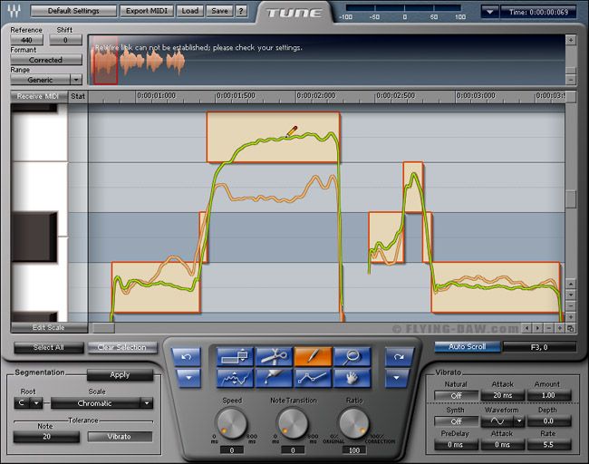This screenshot has height=464, width=589.
Task: Open the redo history dropdown arrow
Action: coord(397,378)
